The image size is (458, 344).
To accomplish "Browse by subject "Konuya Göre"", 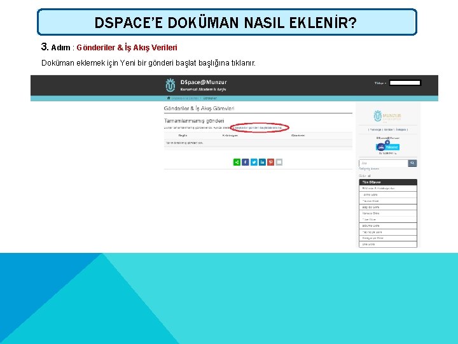I will pyautogui.click(x=388, y=213).
